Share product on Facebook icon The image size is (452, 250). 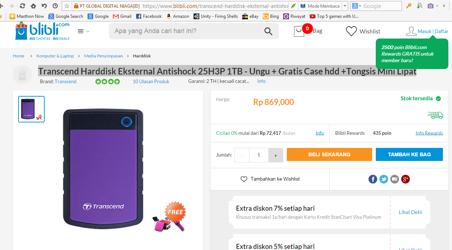(x=373, y=179)
